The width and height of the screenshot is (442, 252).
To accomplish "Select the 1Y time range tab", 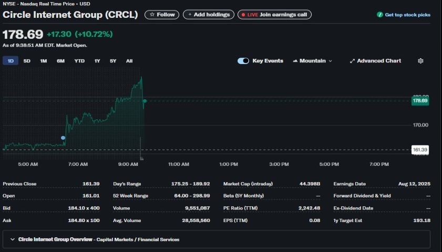I will pos(97,61).
